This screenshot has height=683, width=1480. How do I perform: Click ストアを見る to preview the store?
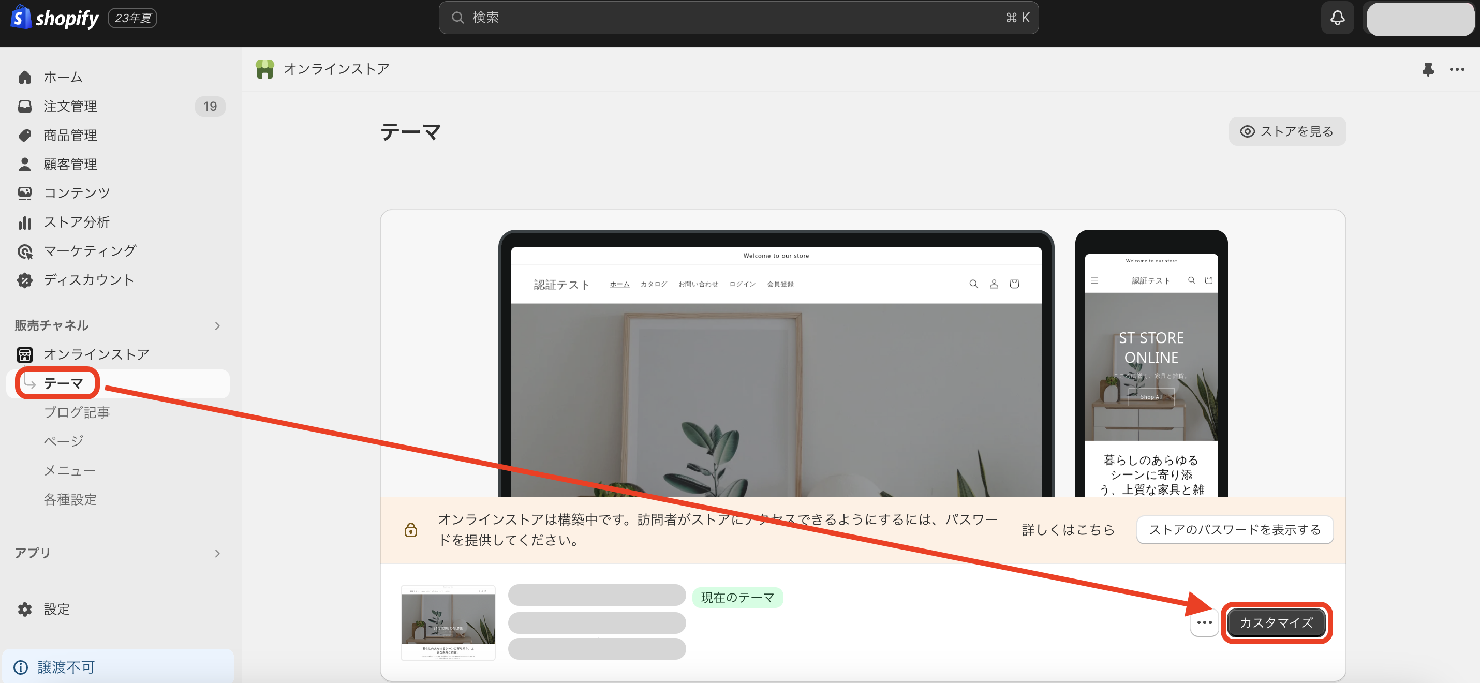1287,131
